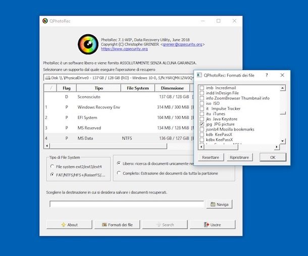Open the grenier@cgsecurity.org email link
Image resolution: width=308 pixels, height=256 pixels.
(182, 44)
